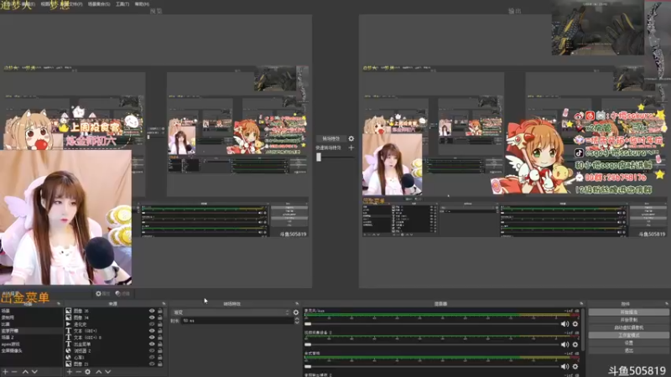Open 设置 settings from controls panel
The height and width of the screenshot is (377, 671).
pyautogui.click(x=628, y=343)
